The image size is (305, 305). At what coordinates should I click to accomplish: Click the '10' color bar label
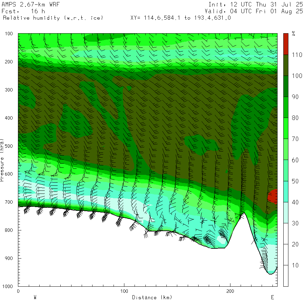pyautogui.click(x=295, y=265)
